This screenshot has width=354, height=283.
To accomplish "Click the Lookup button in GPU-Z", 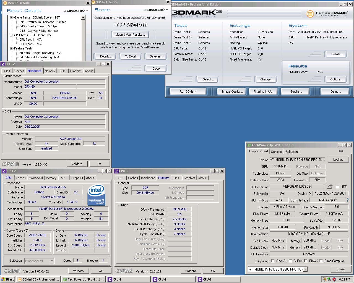I will (x=338, y=159).
